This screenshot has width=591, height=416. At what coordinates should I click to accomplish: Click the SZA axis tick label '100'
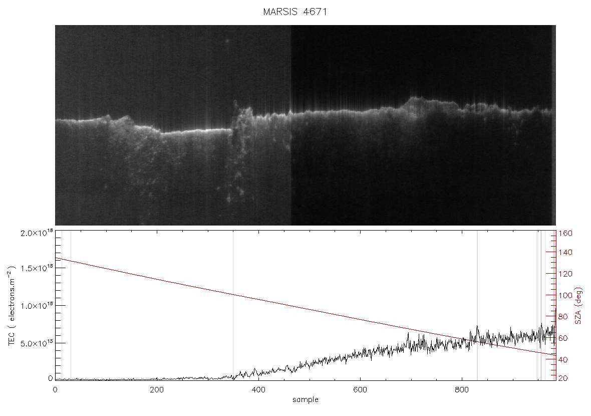click(x=565, y=295)
